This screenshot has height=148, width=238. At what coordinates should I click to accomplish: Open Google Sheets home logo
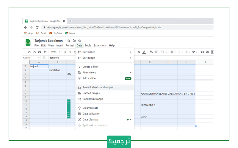point(28,43)
